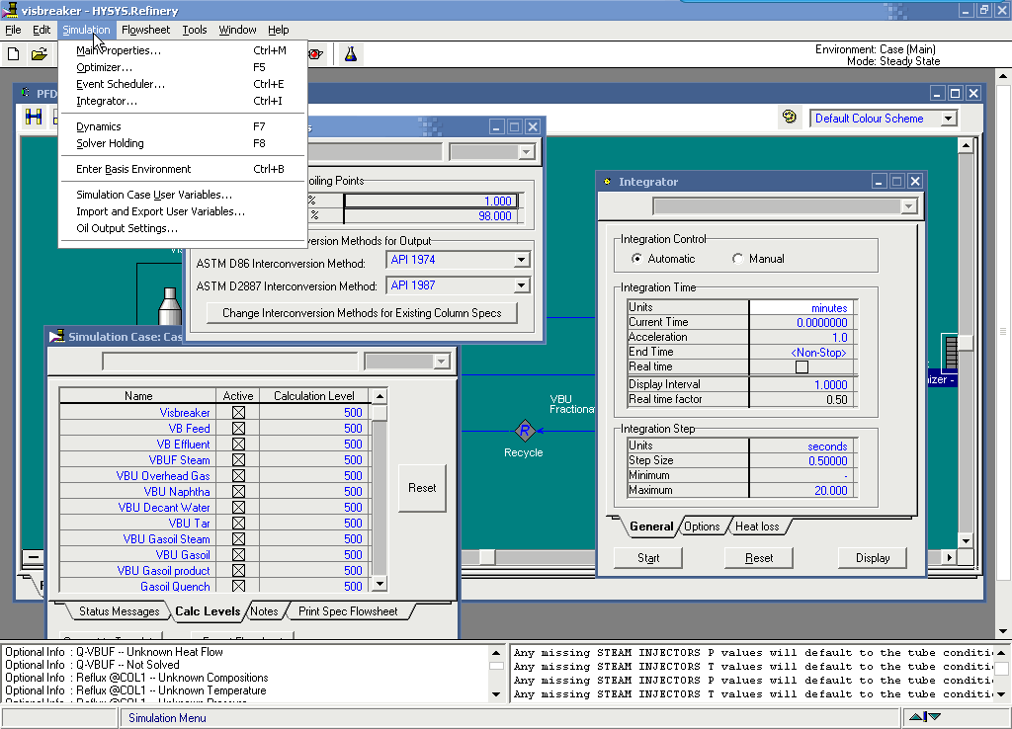Select the Automatic integration control option

(637, 259)
